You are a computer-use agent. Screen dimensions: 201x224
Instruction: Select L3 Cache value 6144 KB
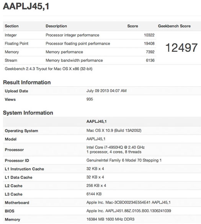[x=94, y=194]
